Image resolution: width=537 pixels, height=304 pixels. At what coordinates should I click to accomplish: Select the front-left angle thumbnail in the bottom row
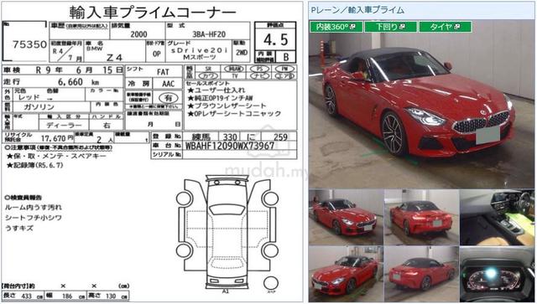(346, 274)
